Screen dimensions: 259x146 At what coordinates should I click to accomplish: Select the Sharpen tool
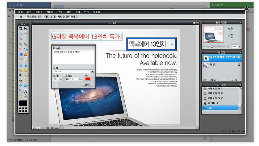click(26, 65)
